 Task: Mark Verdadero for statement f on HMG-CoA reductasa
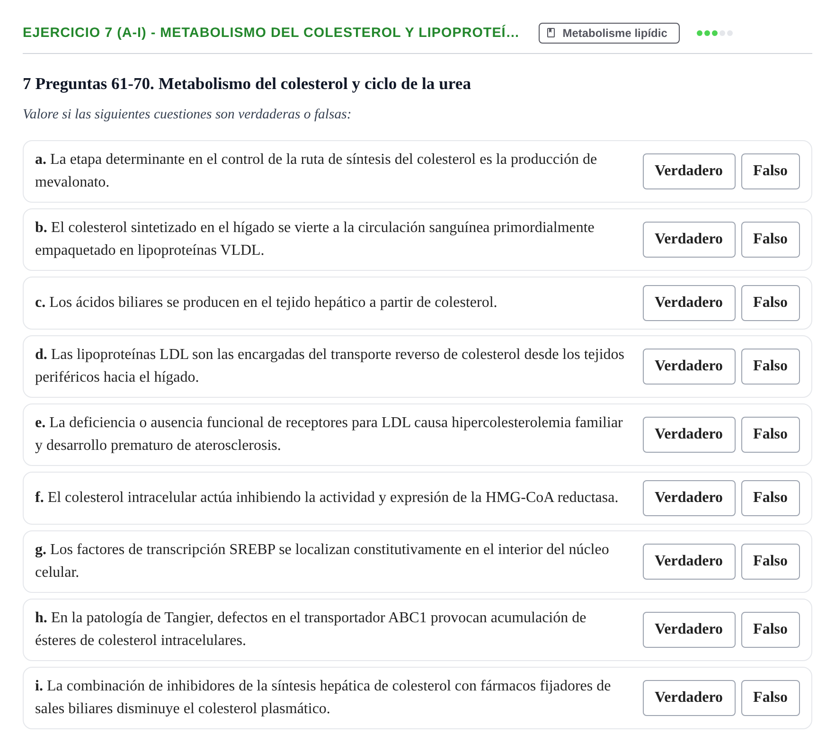click(689, 498)
